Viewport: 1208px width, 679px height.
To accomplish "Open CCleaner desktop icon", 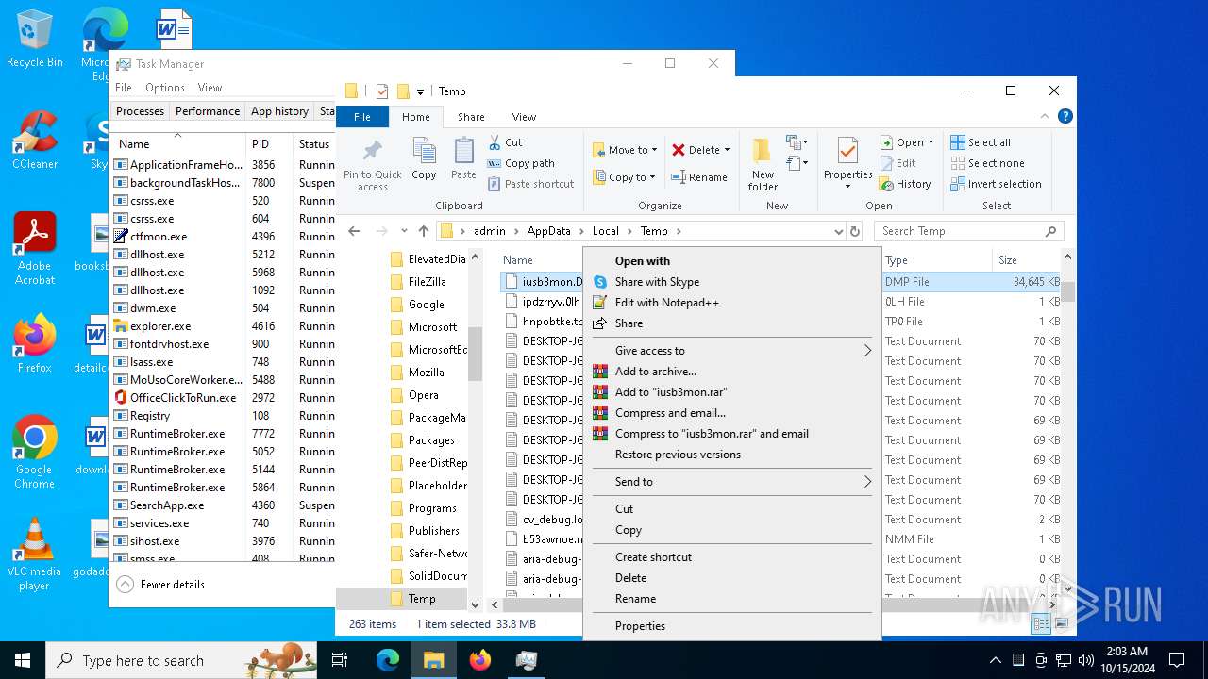I will coord(35,140).
